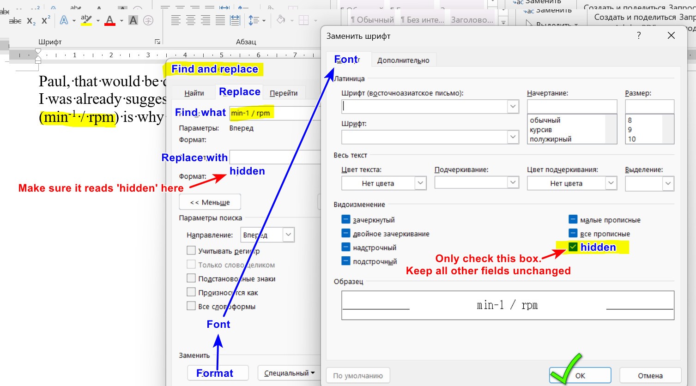Align paragraph text to the left
This screenshot has height=386, width=696.
tap(176, 20)
